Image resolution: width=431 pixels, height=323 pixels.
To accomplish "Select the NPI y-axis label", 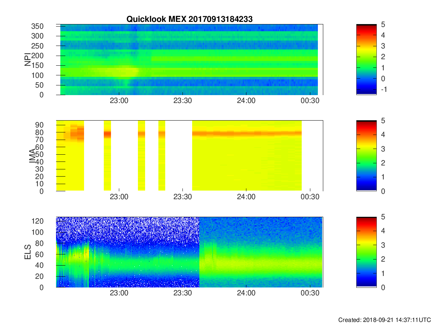I will click(x=28, y=59).
